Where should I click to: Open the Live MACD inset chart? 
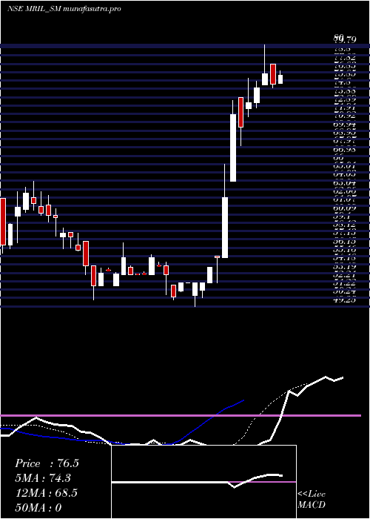(203, 482)
